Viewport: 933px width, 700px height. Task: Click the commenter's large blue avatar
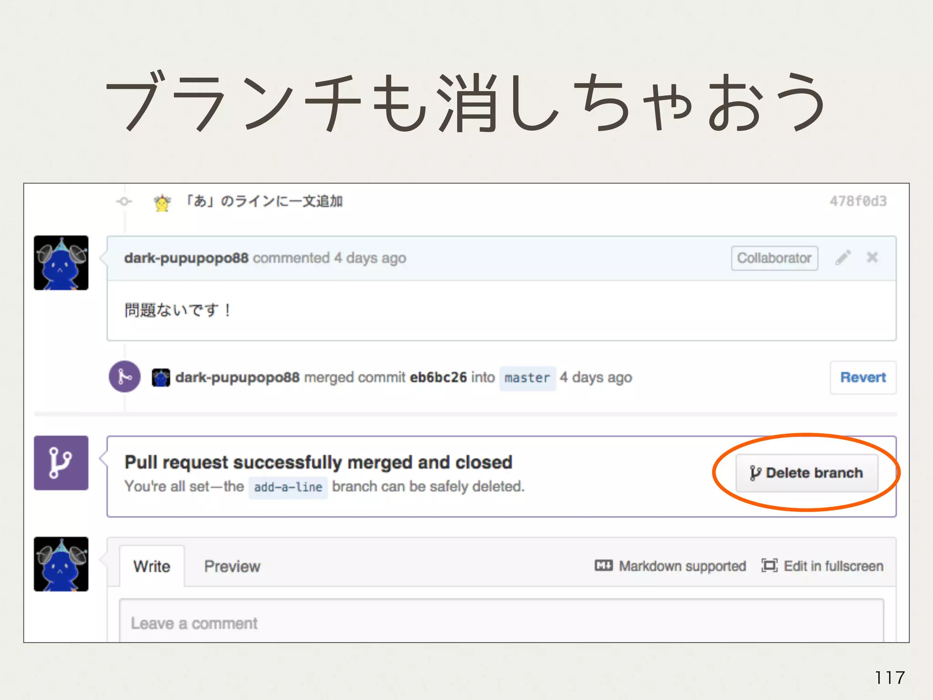(x=61, y=263)
